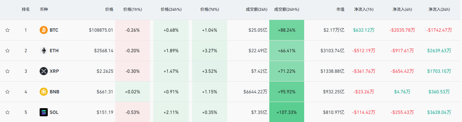This screenshot has width=462, height=122.
Task: Mark SOL as favorite with star
Action: pyautogui.click(x=7, y=112)
